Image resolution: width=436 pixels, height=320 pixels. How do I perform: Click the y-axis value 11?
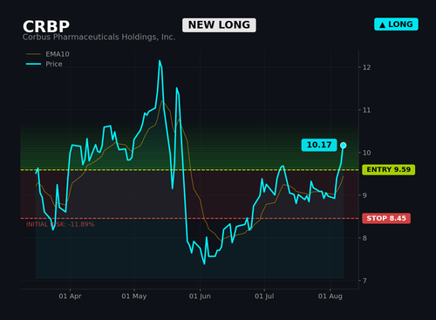point(366,110)
